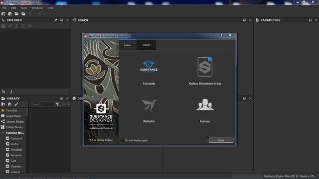The width and height of the screenshot is (319, 179).
Task: Click the 3D View cube icon
Action: [74, 98]
